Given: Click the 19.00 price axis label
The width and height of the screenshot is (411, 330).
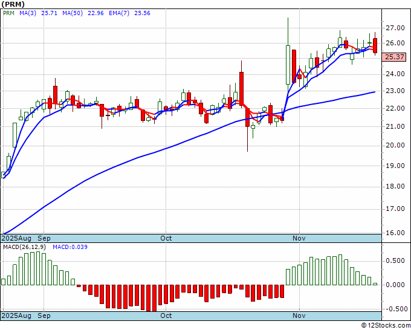Looking at the screenshot, I should 395,166.
